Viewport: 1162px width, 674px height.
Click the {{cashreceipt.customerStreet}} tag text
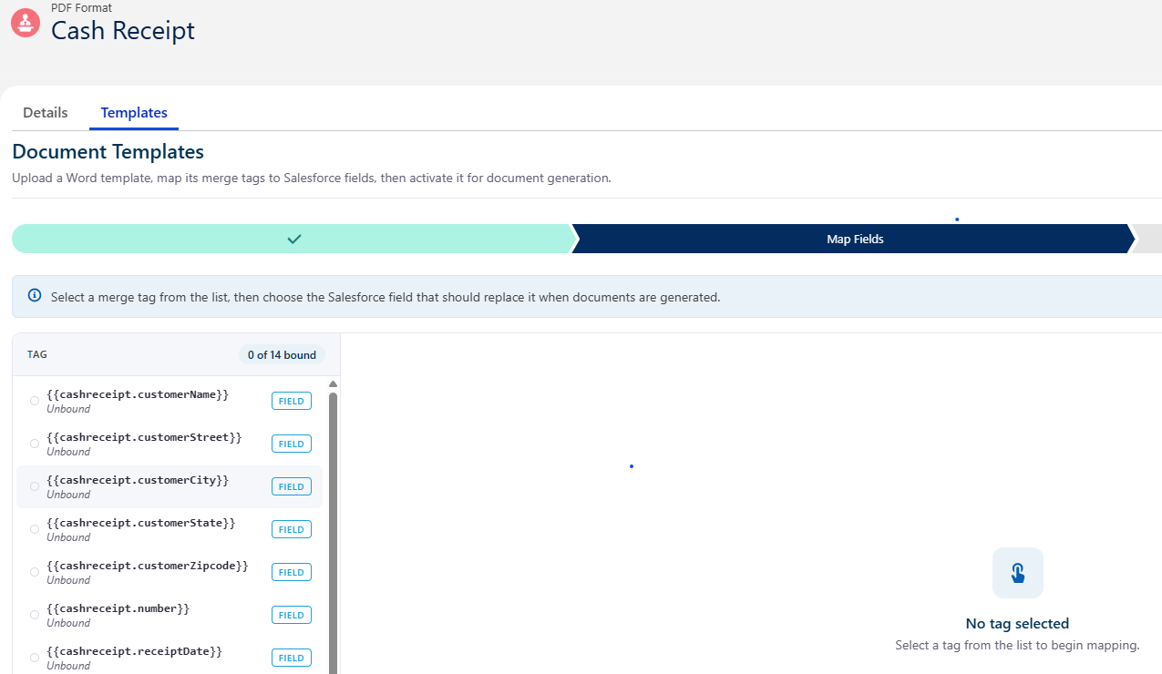tap(144, 437)
